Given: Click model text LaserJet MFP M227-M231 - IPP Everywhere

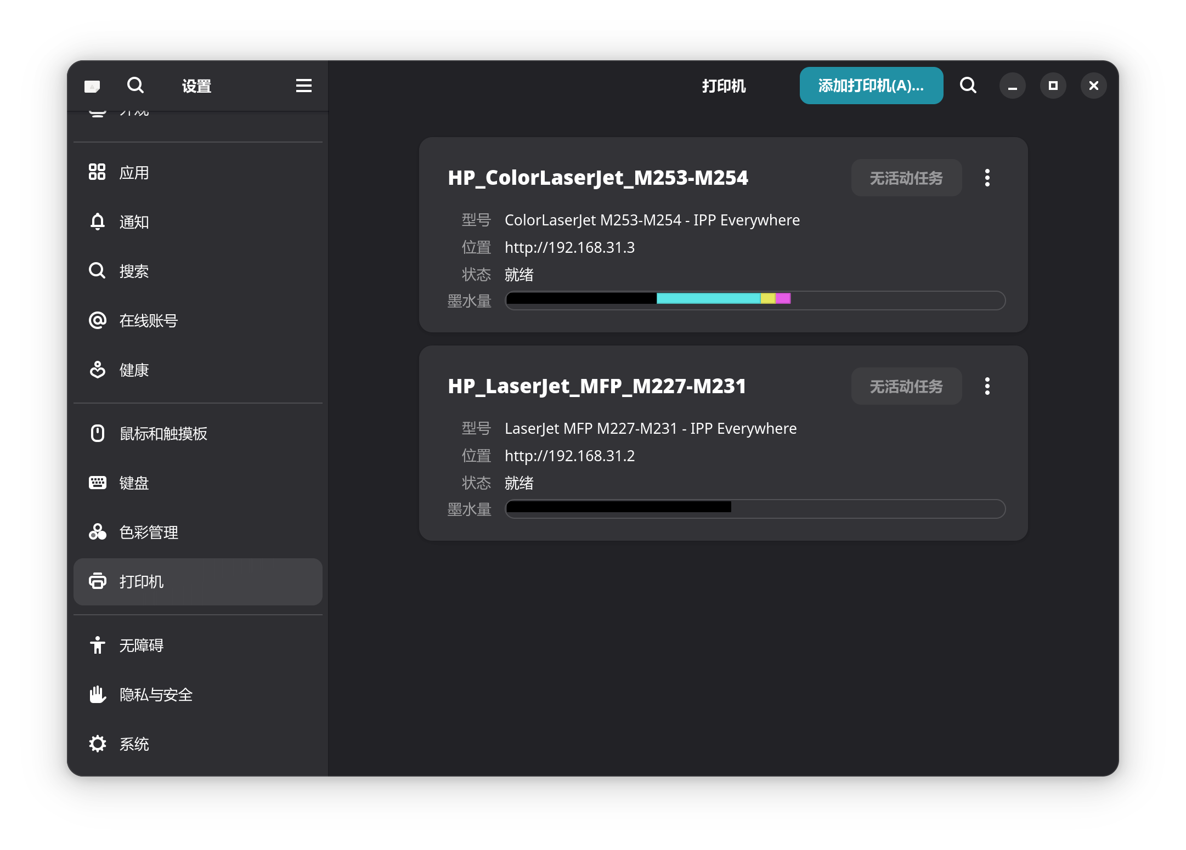Looking at the screenshot, I should tap(650, 428).
